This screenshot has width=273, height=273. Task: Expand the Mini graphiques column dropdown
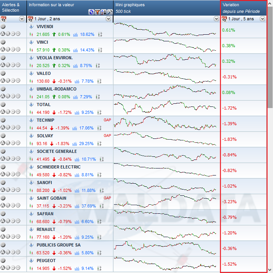click(216, 19)
